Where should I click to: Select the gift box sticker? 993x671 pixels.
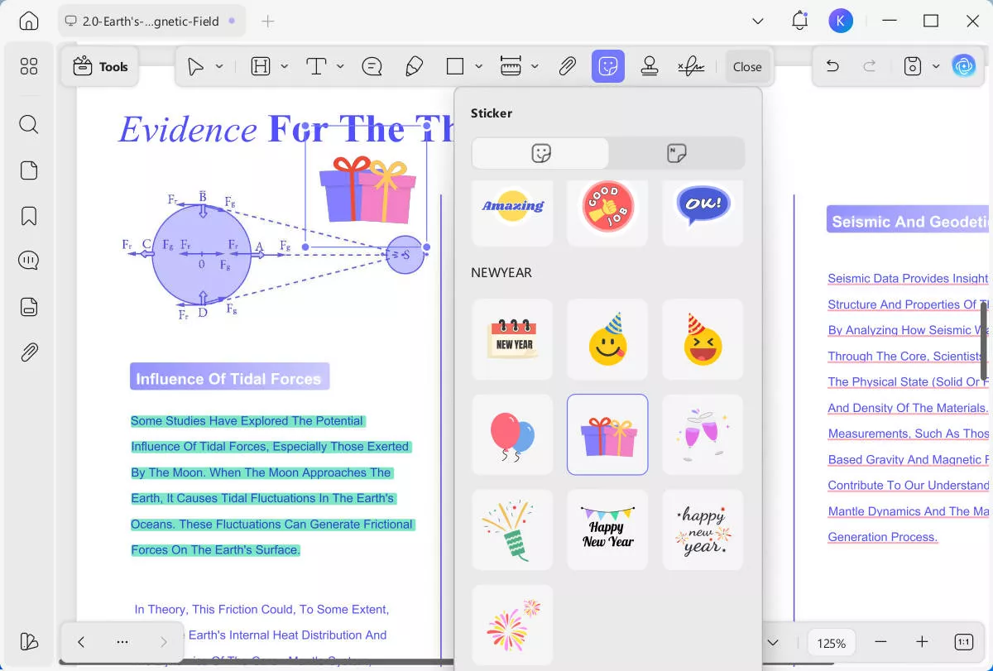607,434
